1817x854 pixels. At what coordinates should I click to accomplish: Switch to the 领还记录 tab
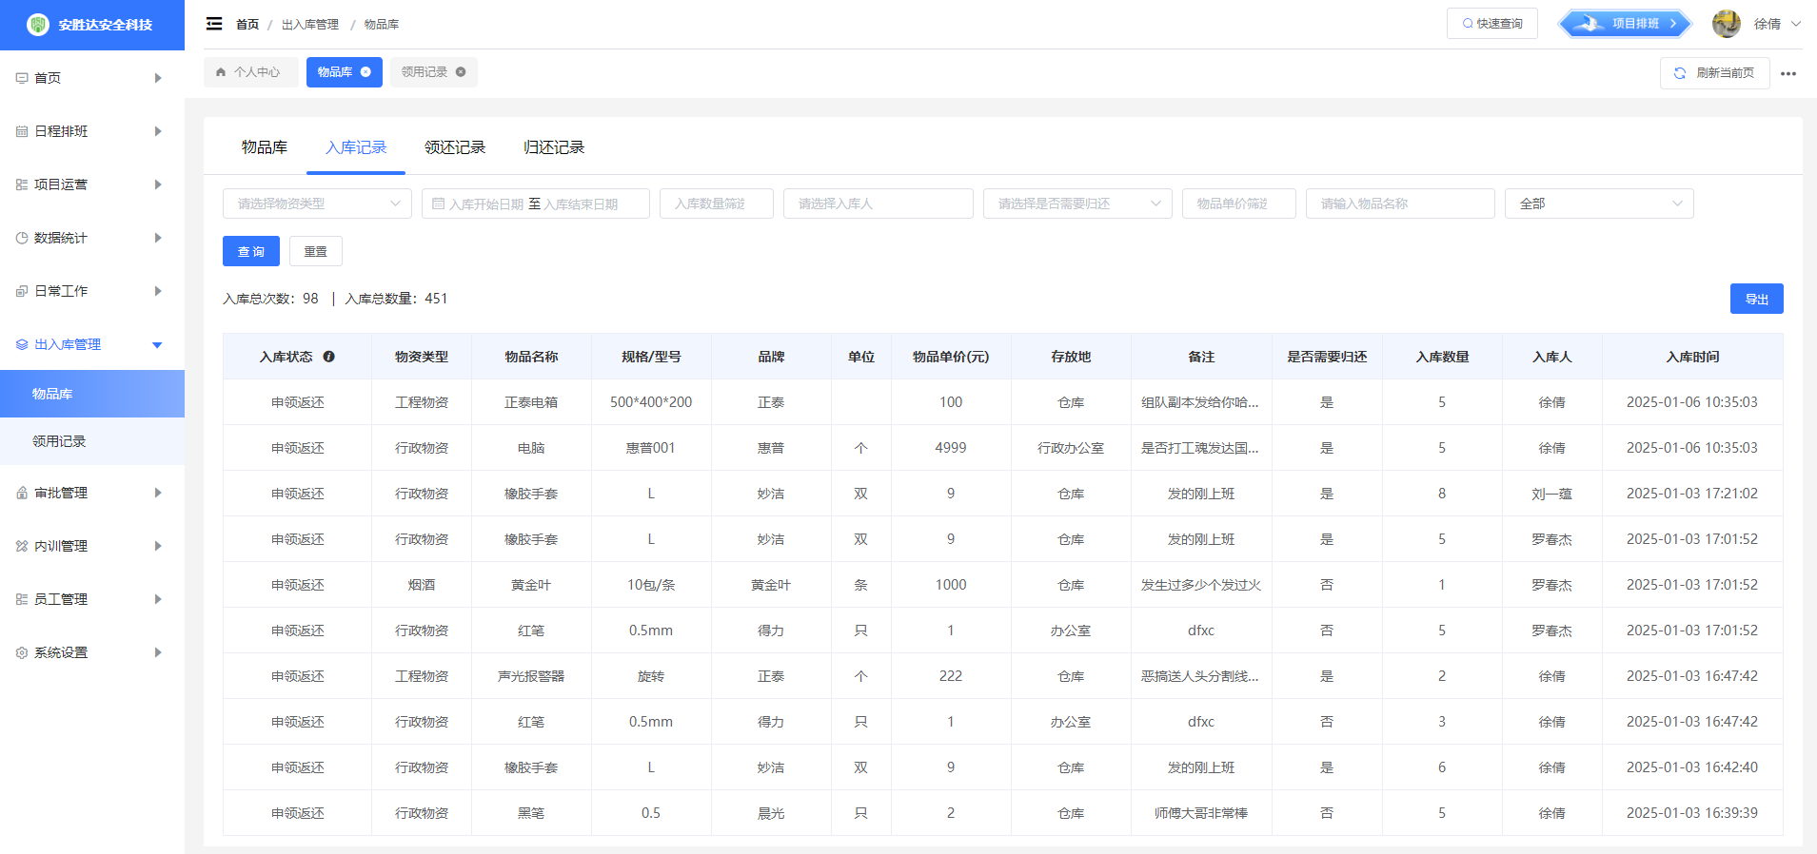455,147
